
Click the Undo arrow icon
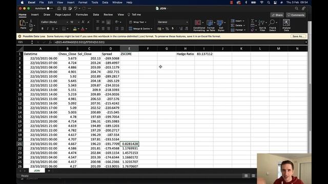pyautogui.click(x=75, y=9)
